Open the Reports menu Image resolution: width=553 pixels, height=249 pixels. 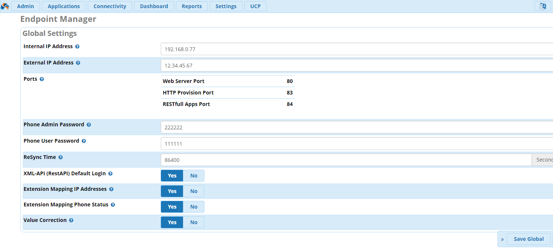click(192, 6)
